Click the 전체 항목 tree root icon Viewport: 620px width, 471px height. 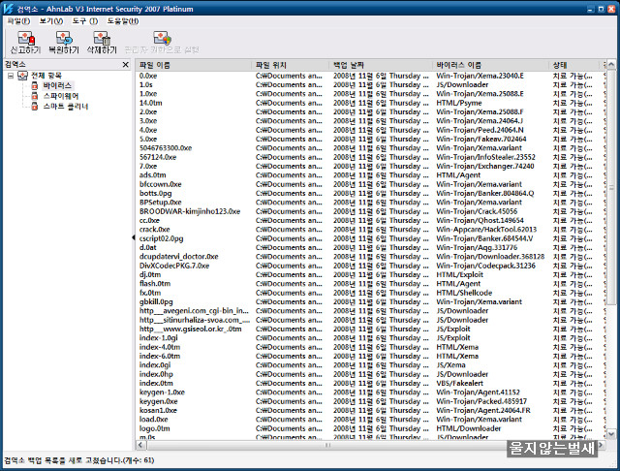click(22, 76)
